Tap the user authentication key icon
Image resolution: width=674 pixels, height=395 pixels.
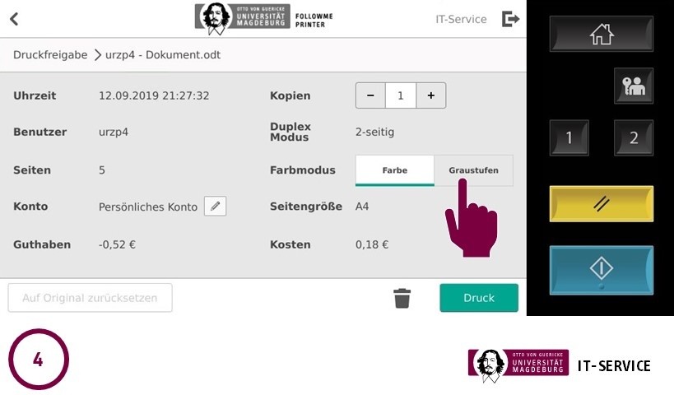click(634, 86)
